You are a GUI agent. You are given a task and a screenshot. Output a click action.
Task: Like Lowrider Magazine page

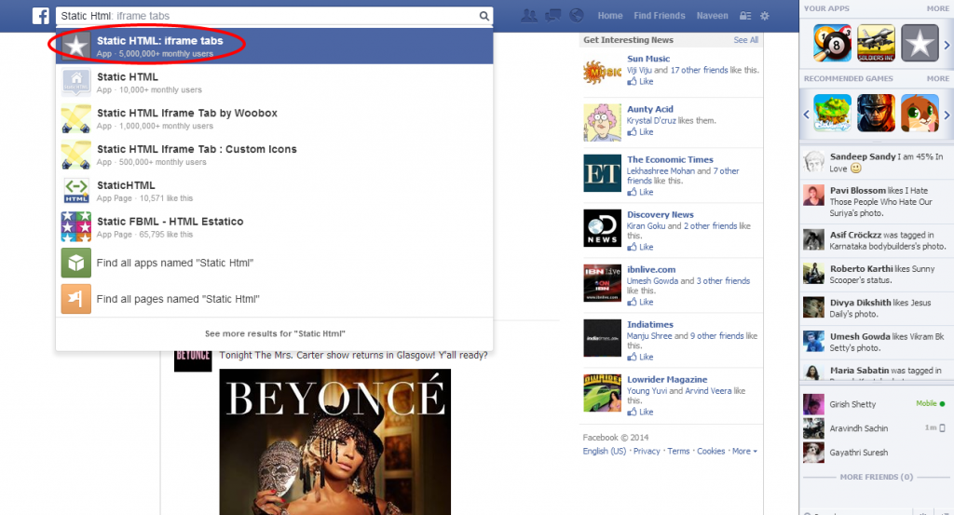[641, 413]
